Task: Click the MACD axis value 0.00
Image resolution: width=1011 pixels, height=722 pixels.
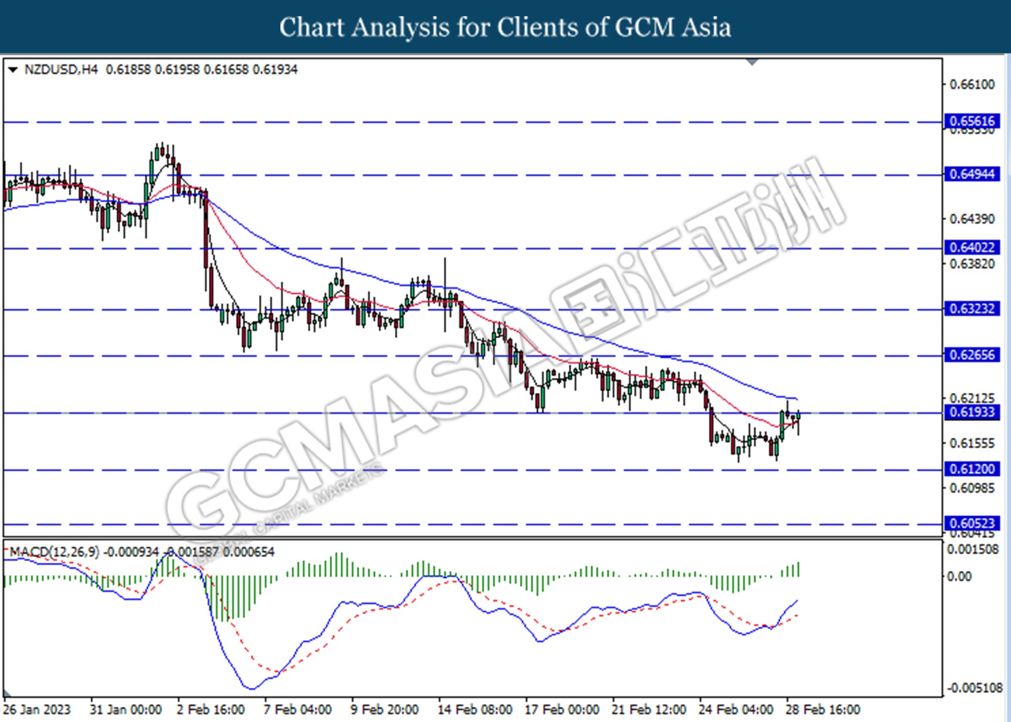Action: 959,576
